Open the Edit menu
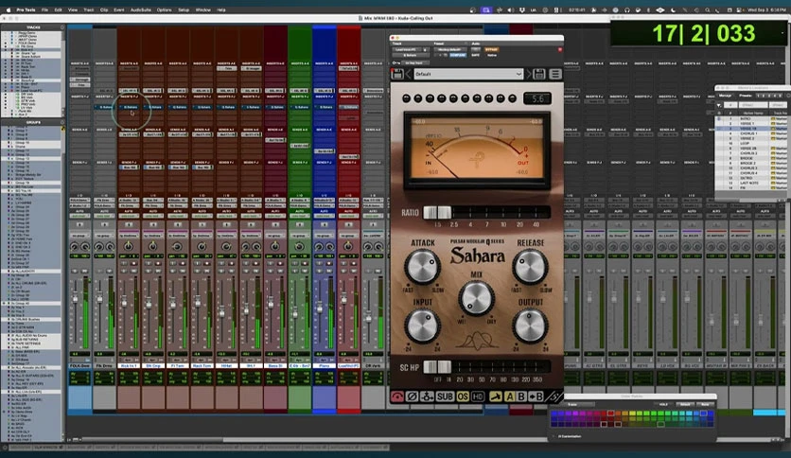This screenshot has width=791, height=458. (x=58, y=9)
